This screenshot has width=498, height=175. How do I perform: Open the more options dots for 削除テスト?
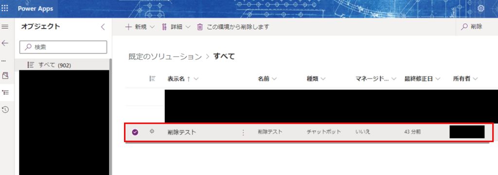coord(243,132)
